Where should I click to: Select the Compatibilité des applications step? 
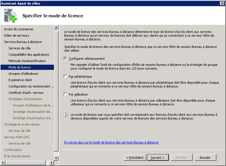click(x=29, y=55)
